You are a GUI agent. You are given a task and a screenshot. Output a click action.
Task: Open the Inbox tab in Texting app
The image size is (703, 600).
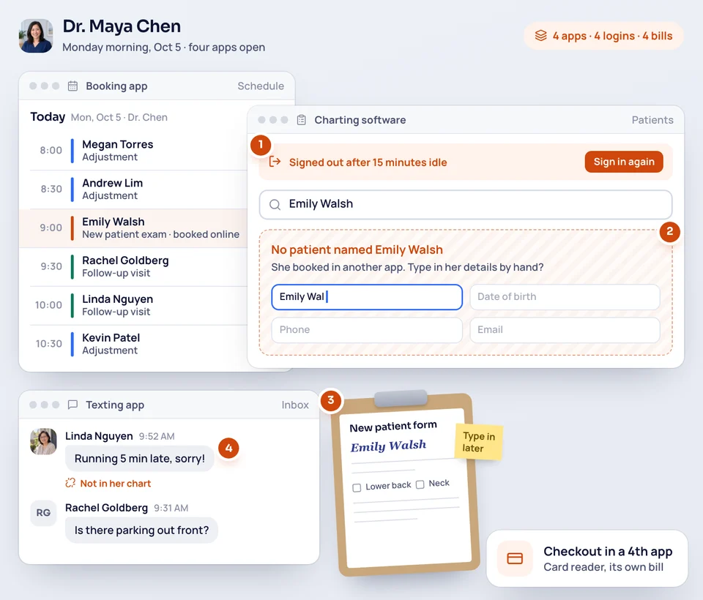tap(295, 405)
